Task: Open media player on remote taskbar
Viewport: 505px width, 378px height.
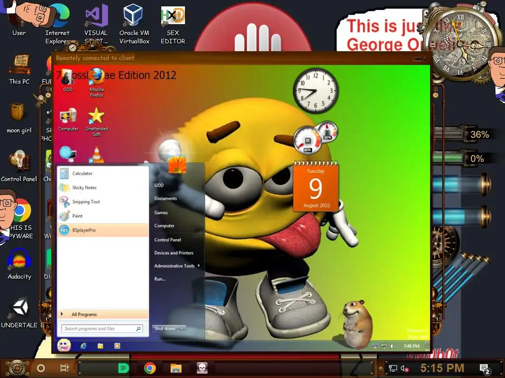Action: tap(117, 346)
